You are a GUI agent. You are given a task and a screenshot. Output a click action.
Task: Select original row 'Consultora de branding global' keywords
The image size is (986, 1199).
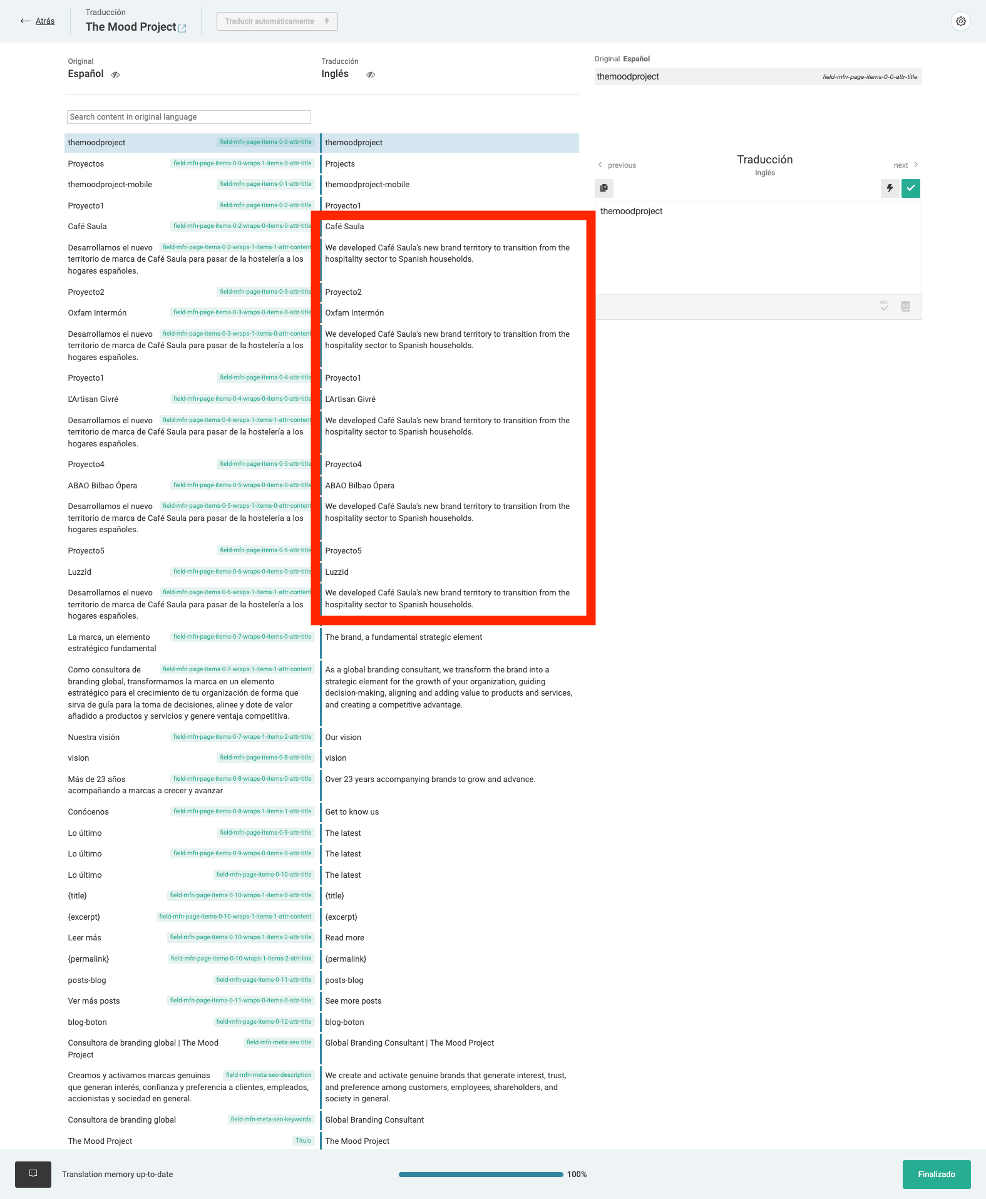pyautogui.click(x=192, y=1120)
